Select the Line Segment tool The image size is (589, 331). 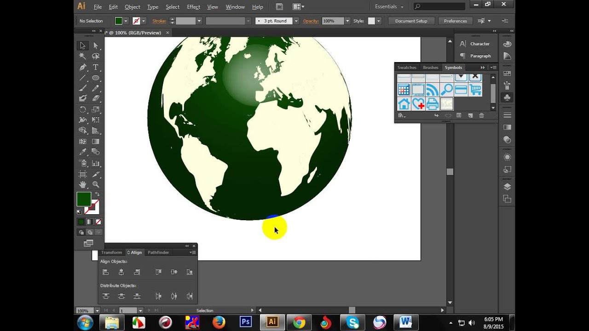tap(83, 78)
